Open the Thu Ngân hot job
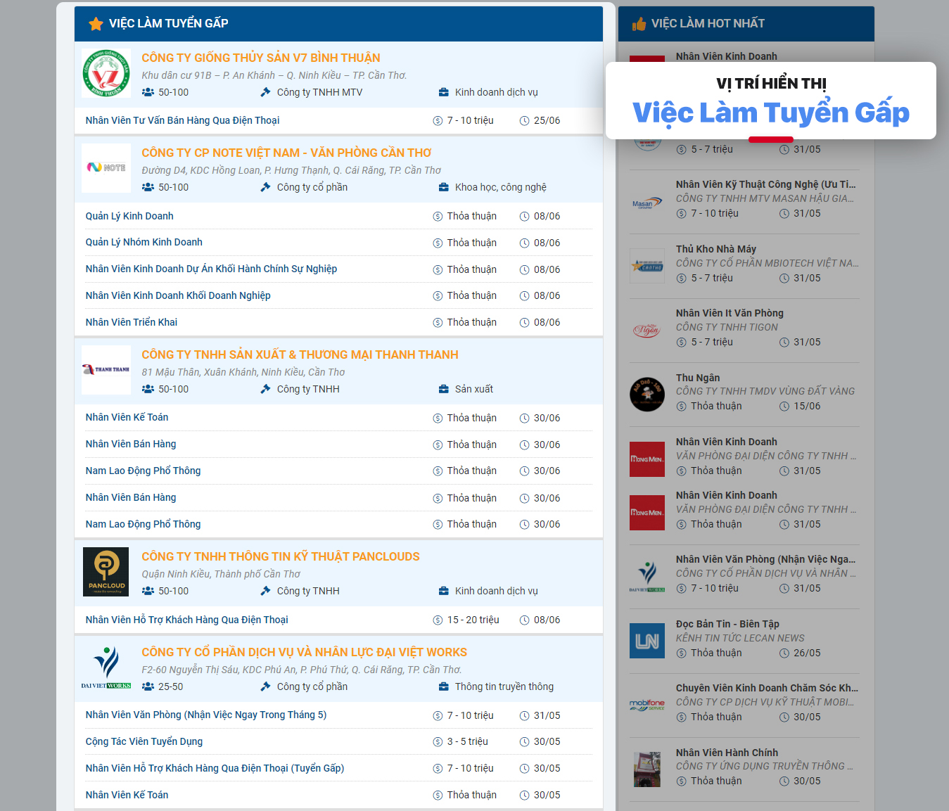Viewport: 949px width, 811px height. (x=697, y=378)
